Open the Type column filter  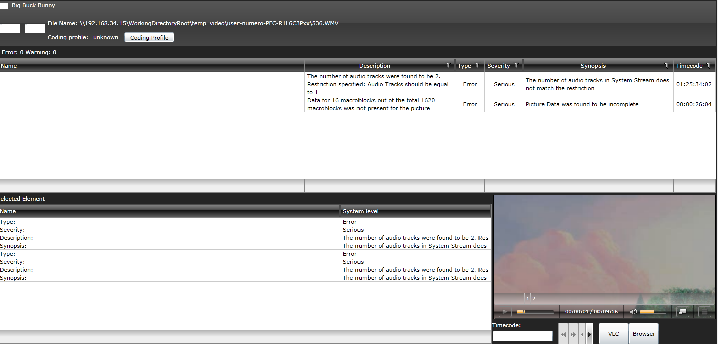tap(477, 65)
